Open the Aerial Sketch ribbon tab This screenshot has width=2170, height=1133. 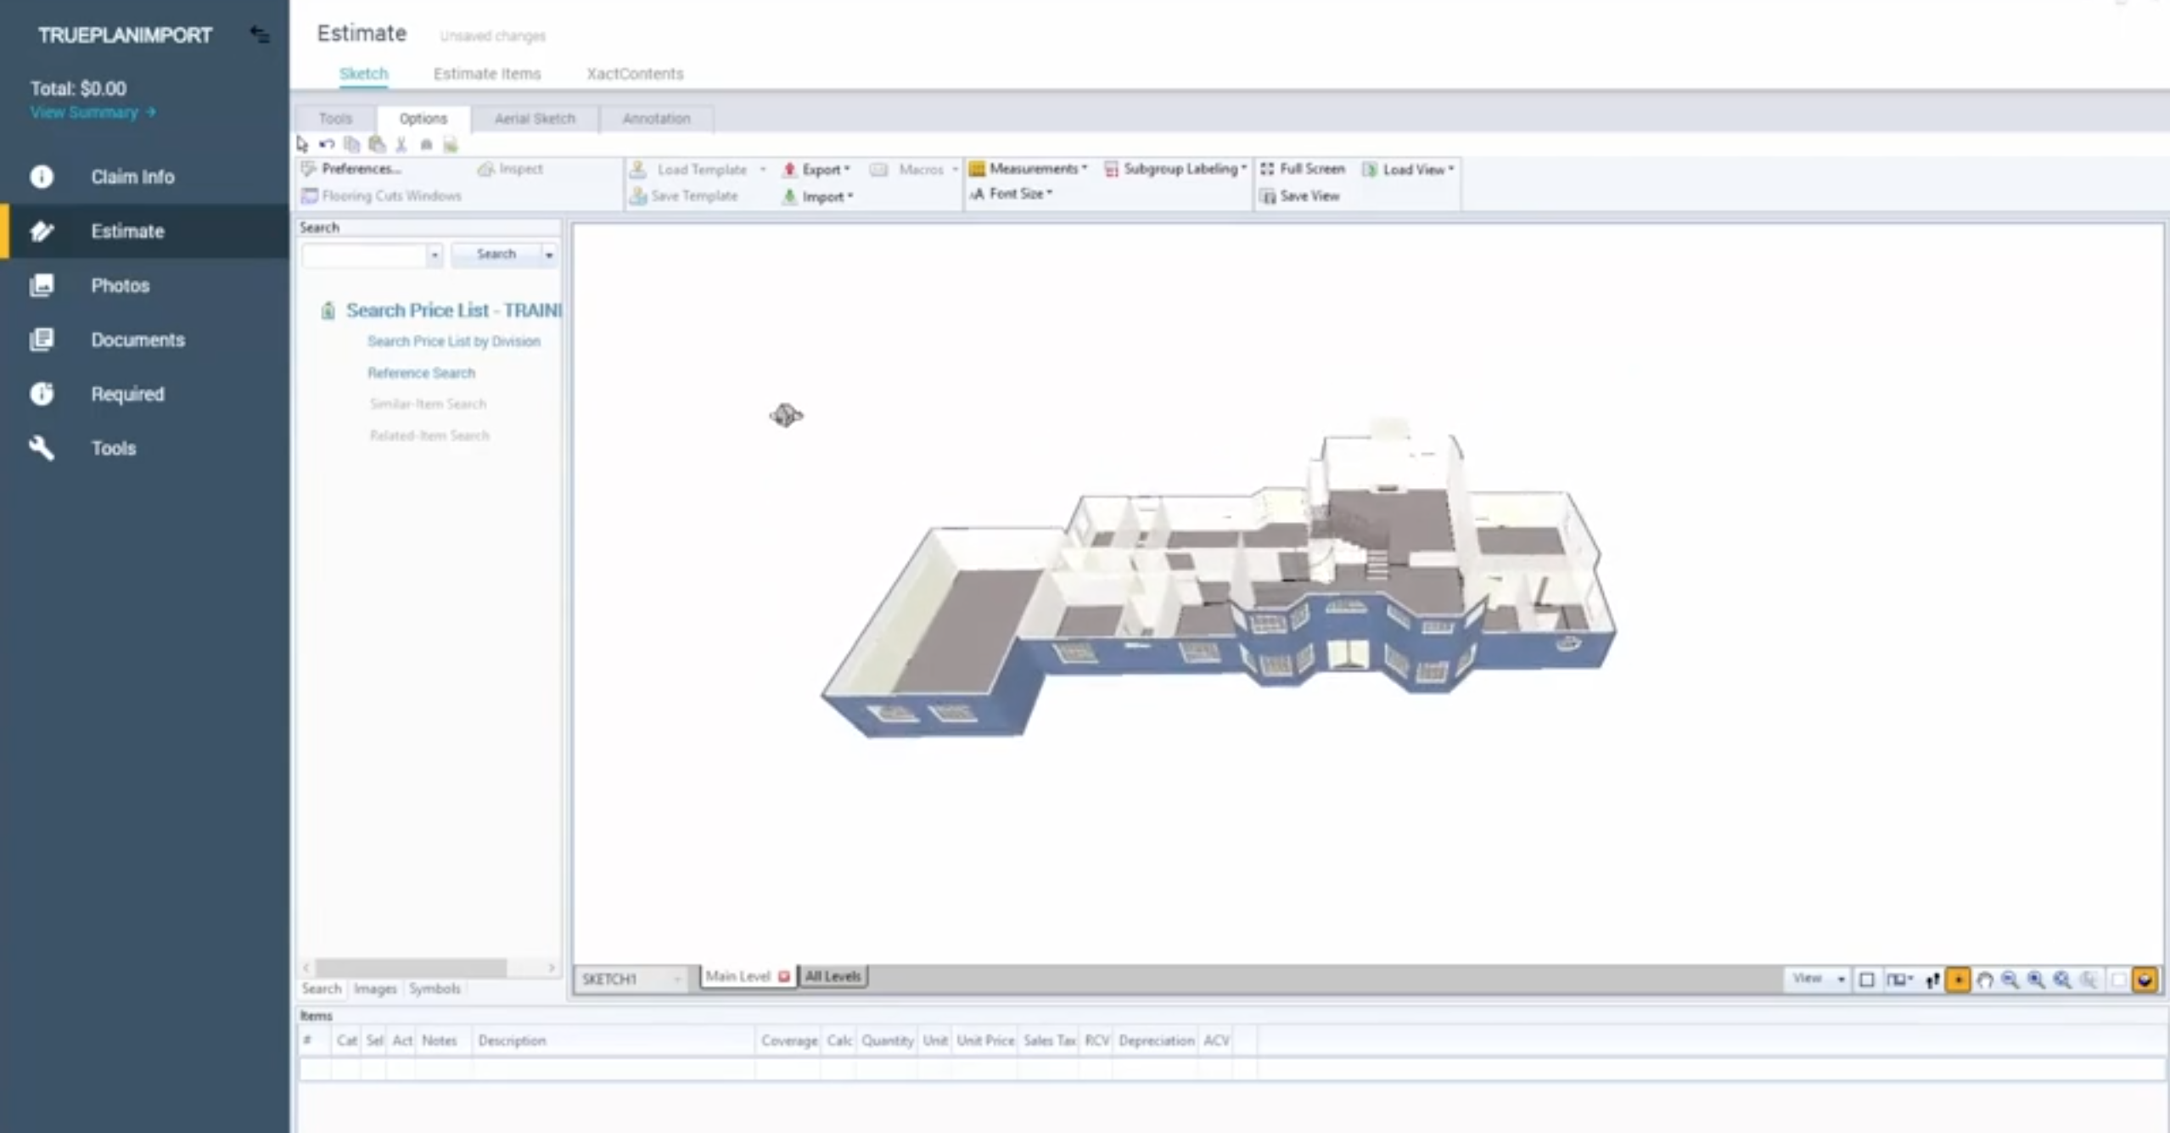[535, 119]
